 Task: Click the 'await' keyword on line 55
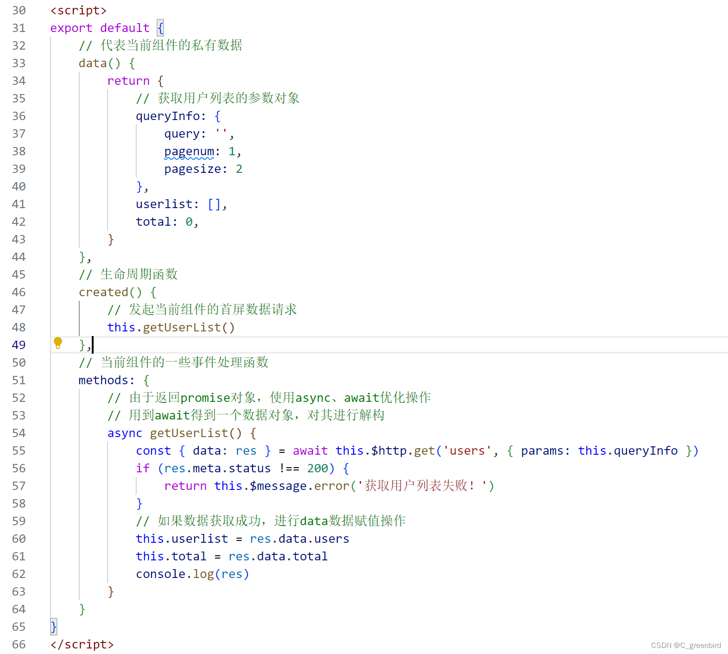pos(310,451)
